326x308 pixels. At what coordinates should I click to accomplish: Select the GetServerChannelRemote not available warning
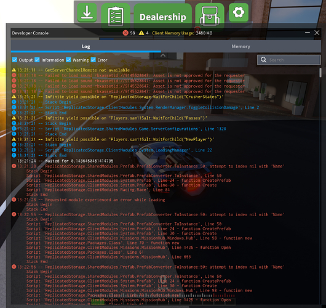[71, 70]
